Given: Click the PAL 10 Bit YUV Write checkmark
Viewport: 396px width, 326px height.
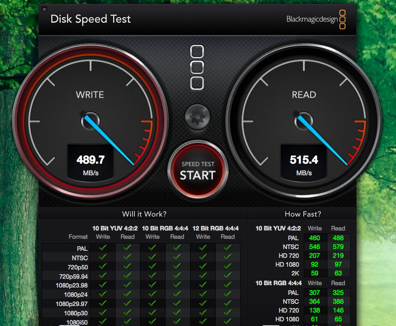Looking at the screenshot, I should 102,248.
